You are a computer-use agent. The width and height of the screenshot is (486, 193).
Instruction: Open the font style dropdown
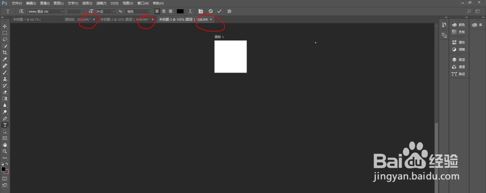[77, 11]
